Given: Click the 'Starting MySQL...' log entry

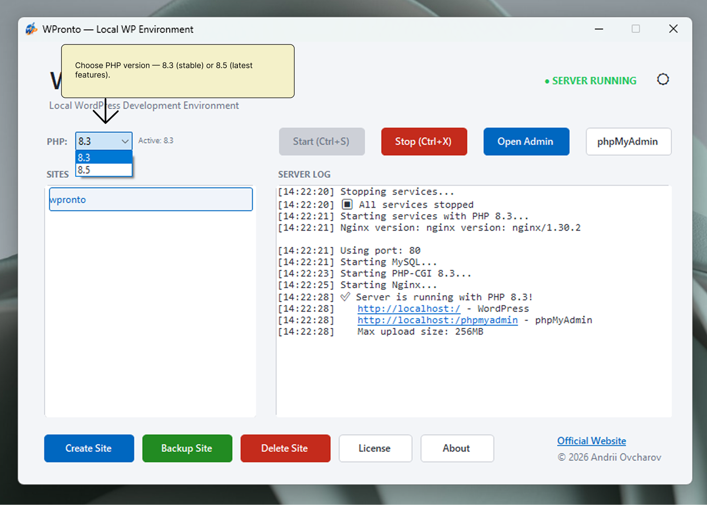Looking at the screenshot, I should pyautogui.click(x=357, y=262).
